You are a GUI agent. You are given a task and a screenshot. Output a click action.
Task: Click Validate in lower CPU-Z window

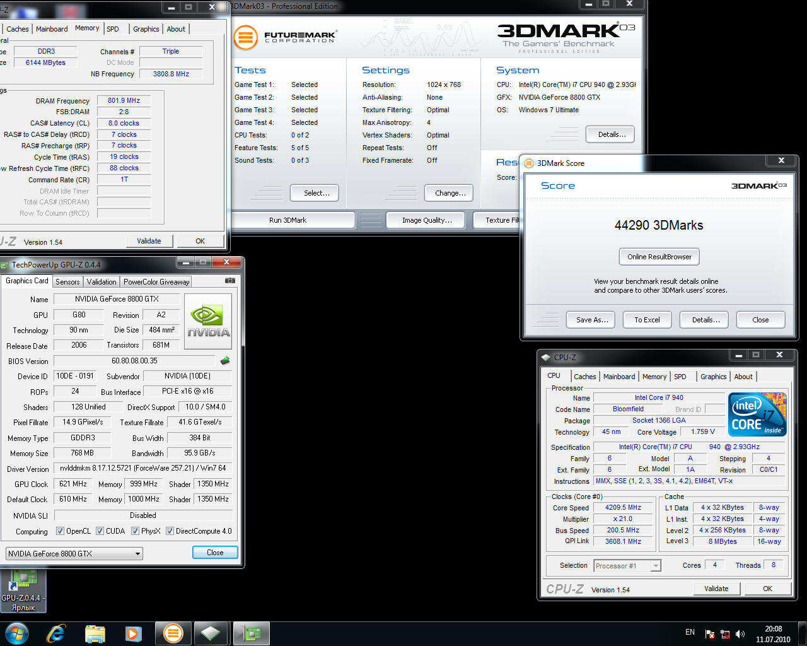716,589
